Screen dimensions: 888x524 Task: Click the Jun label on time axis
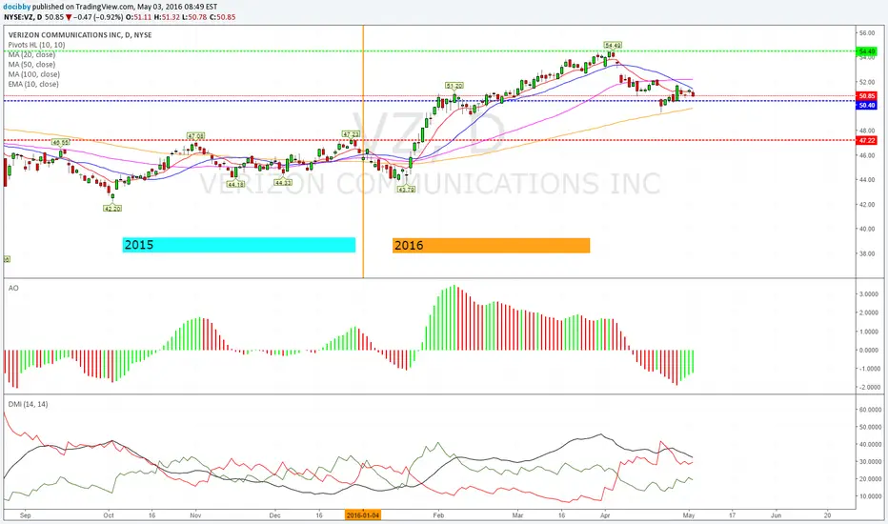click(776, 515)
